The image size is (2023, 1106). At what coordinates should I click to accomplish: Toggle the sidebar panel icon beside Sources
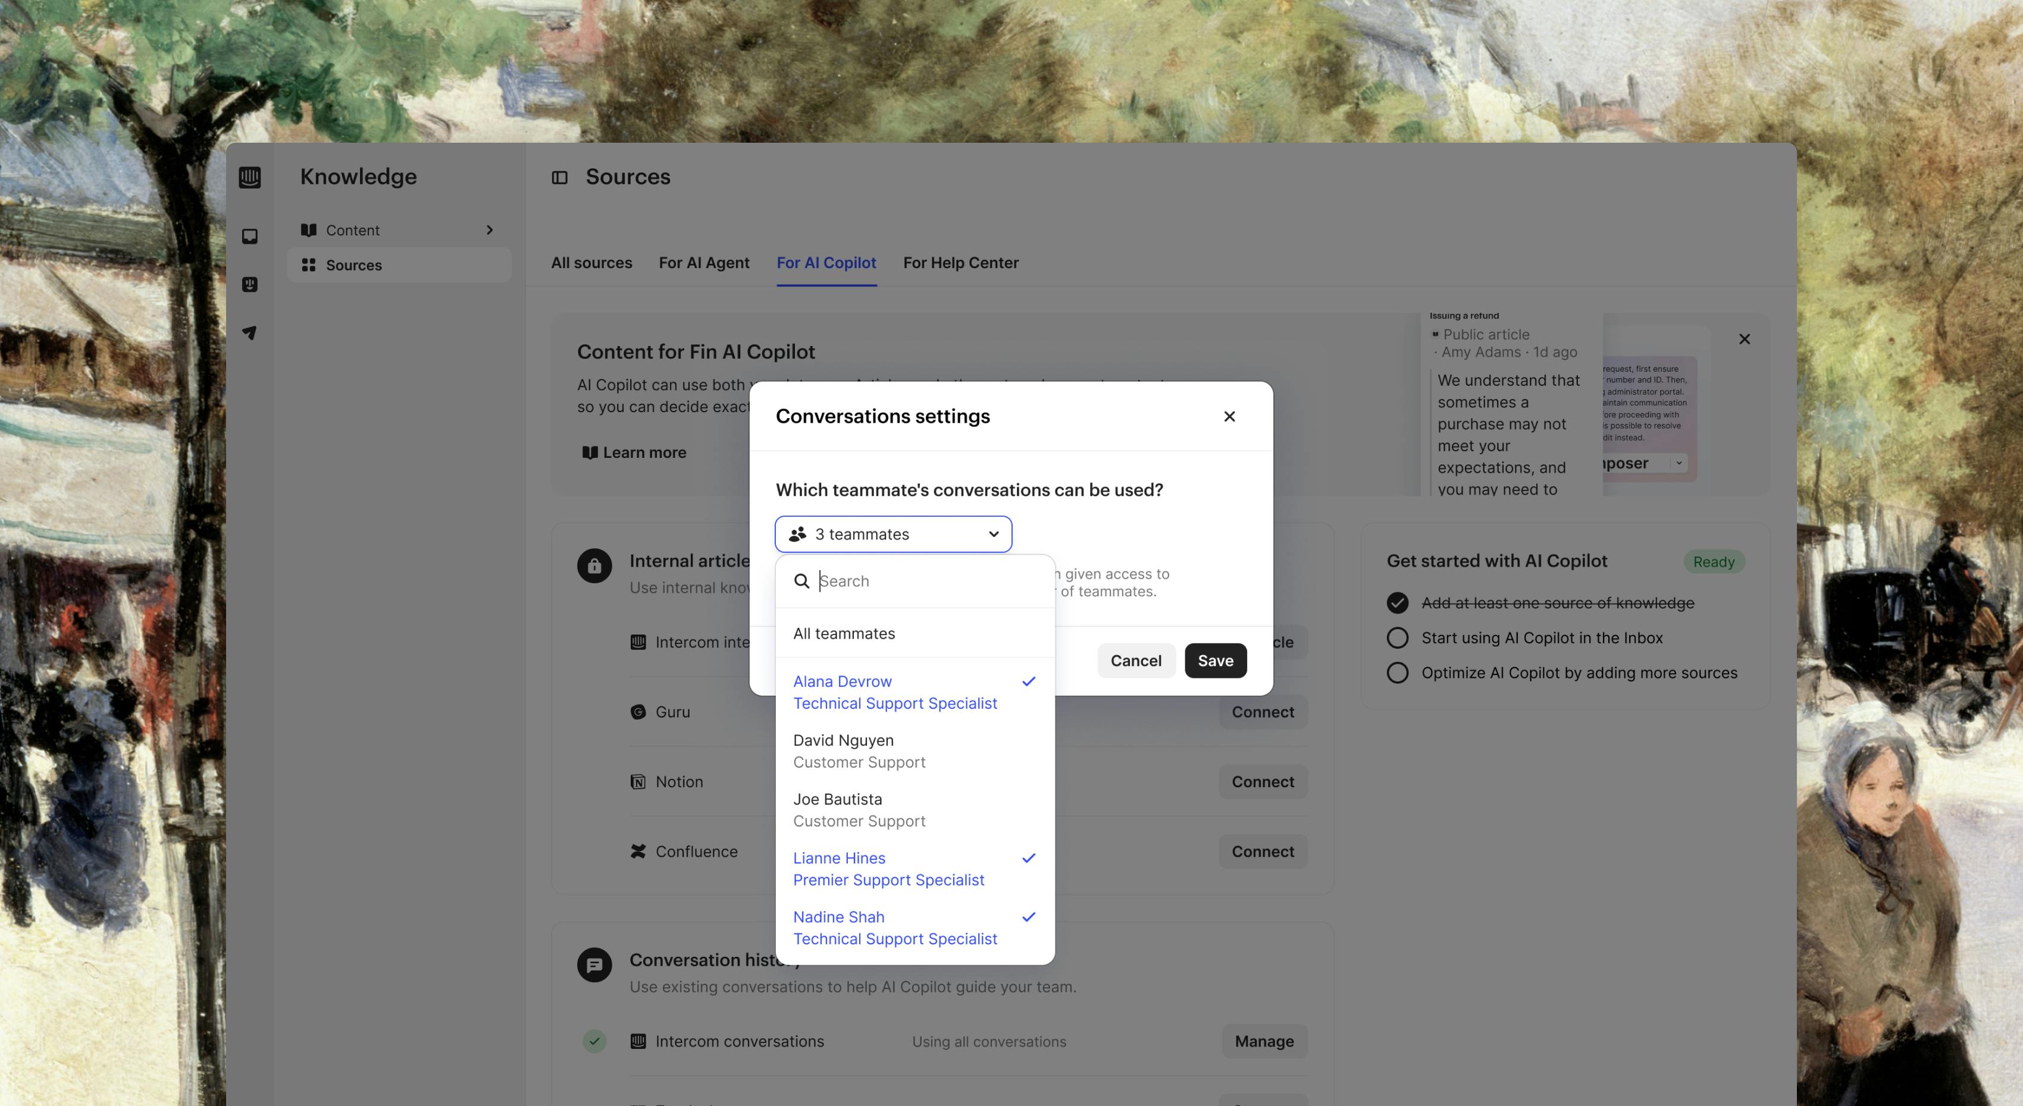(x=559, y=177)
